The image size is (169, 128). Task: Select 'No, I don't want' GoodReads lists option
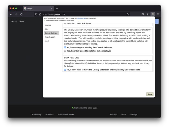tap(65, 70)
